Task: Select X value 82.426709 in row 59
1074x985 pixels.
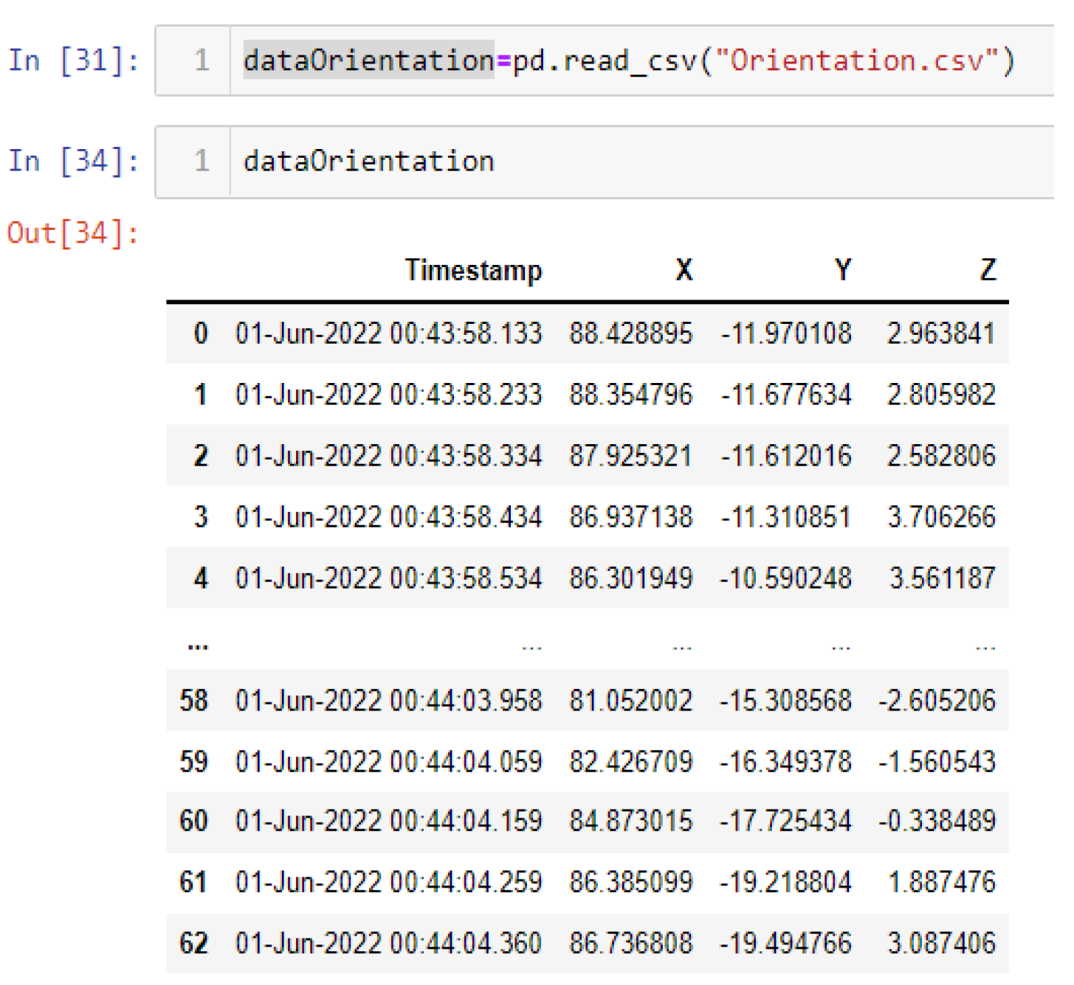Action: coord(630,761)
